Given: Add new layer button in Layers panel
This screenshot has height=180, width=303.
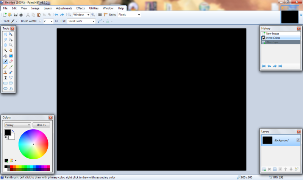Looking at the screenshot, I should click(264, 169).
